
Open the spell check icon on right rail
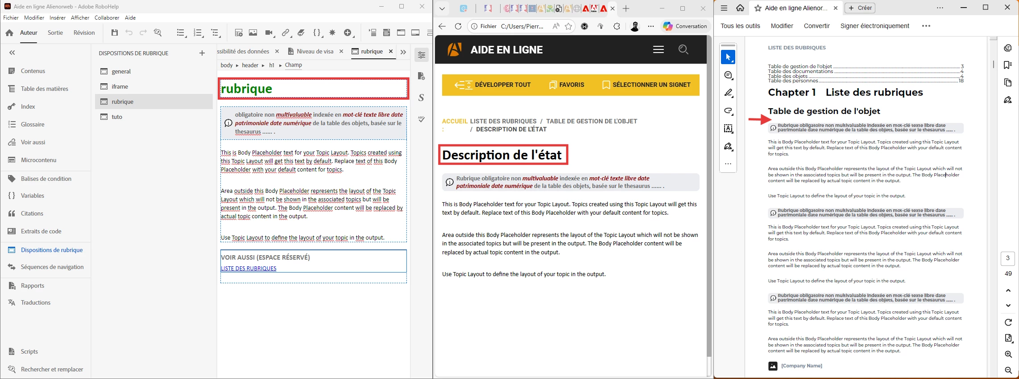(421, 119)
